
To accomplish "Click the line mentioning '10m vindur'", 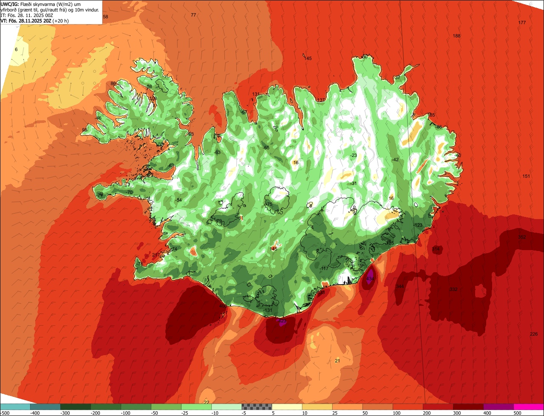I will point(50,9).
